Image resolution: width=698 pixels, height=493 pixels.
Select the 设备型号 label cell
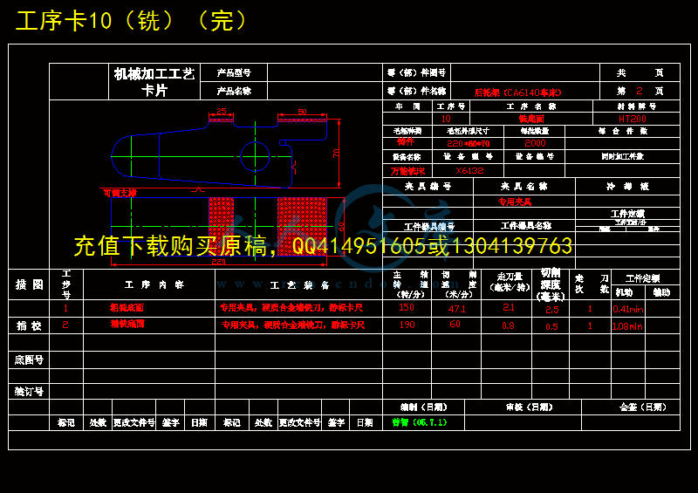click(x=468, y=157)
